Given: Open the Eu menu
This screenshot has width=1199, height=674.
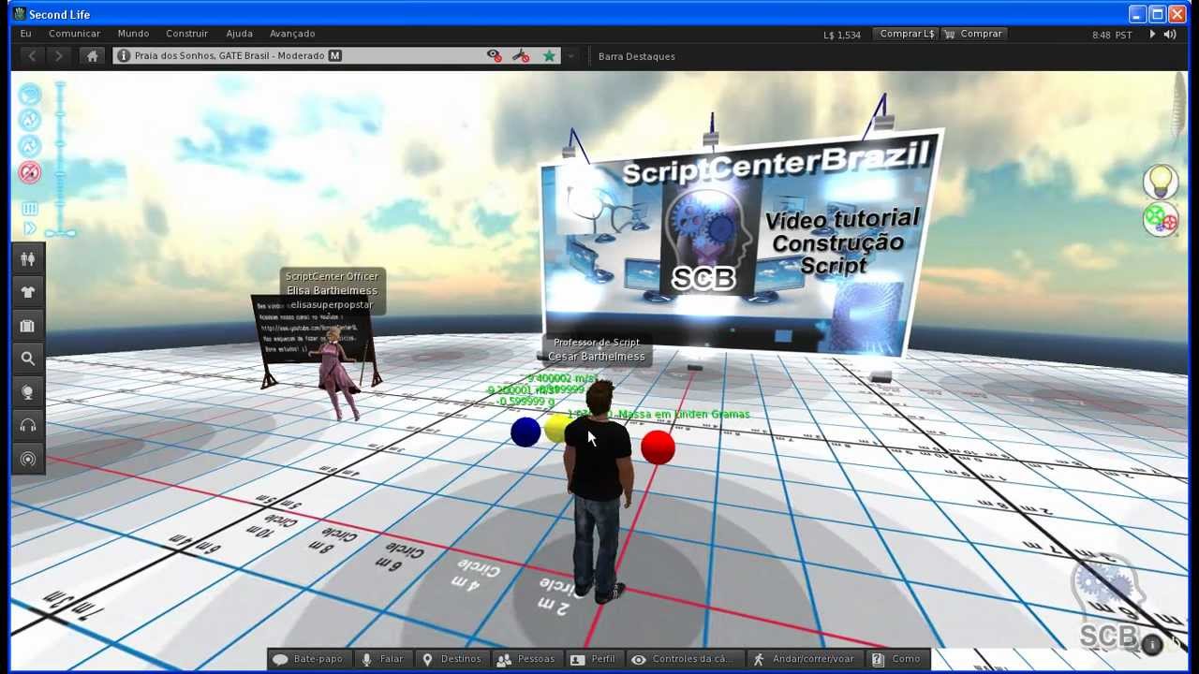Looking at the screenshot, I should coord(25,34).
